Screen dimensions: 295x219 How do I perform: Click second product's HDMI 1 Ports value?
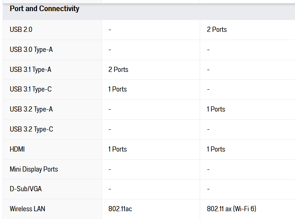(x=216, y=149)
